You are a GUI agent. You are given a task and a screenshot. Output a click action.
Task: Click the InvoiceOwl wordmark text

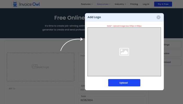[x=30, y=4]
